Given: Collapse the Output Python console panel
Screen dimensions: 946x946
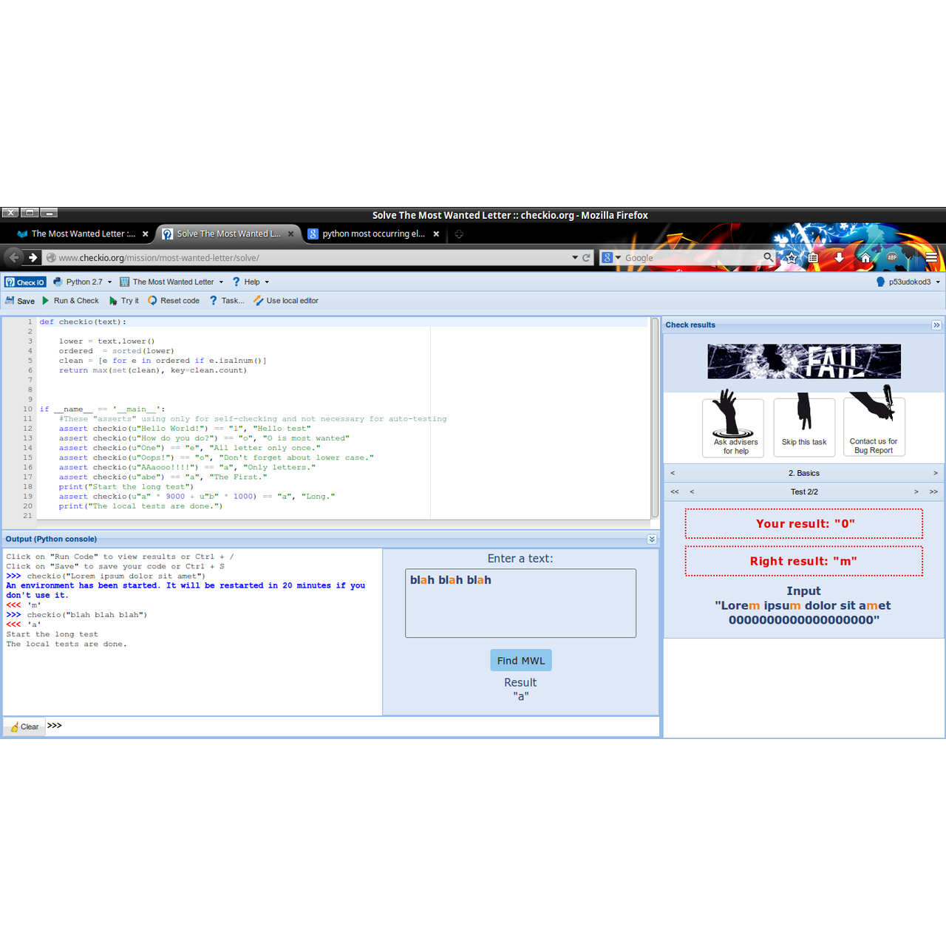Looking at the screenshot, I should 651,540.
